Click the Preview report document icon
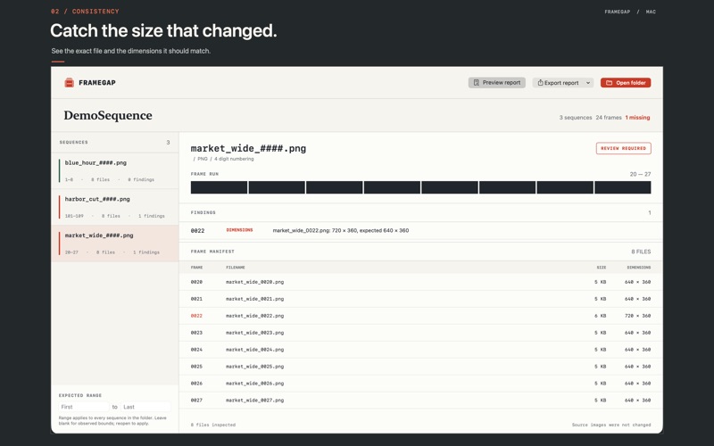This screenshot has width=714, height=446. point(476,83)
